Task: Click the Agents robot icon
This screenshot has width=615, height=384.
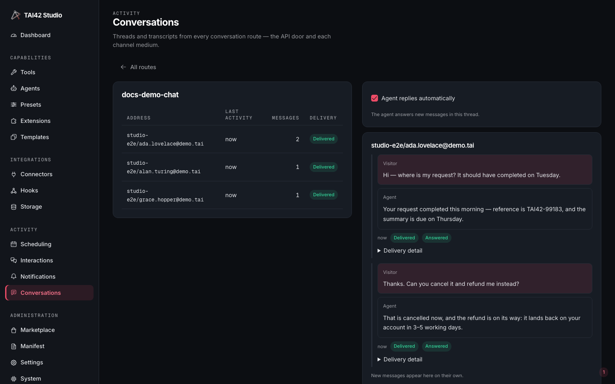Action: tap(14, 89)
